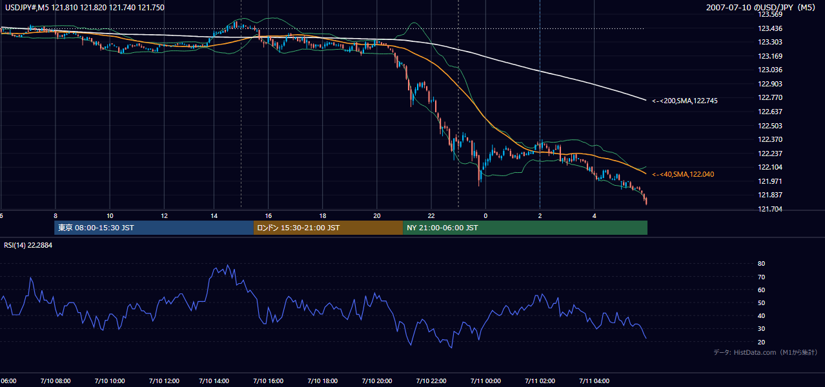Click price axis value 122.104
This screenshot has height=387, width=825.
tap(770, 167)
